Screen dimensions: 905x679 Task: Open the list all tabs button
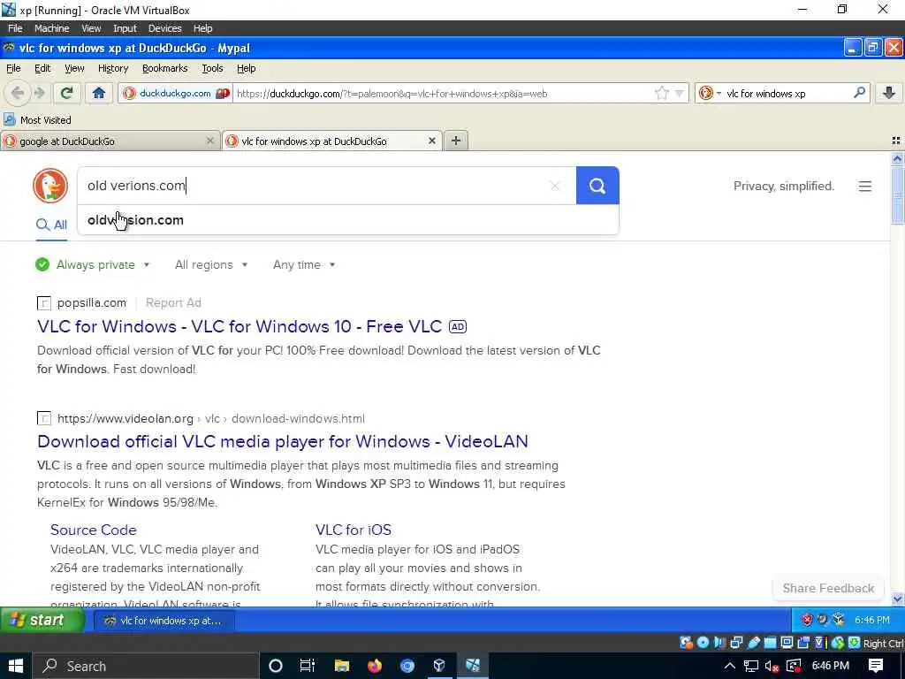pos(896,141)
